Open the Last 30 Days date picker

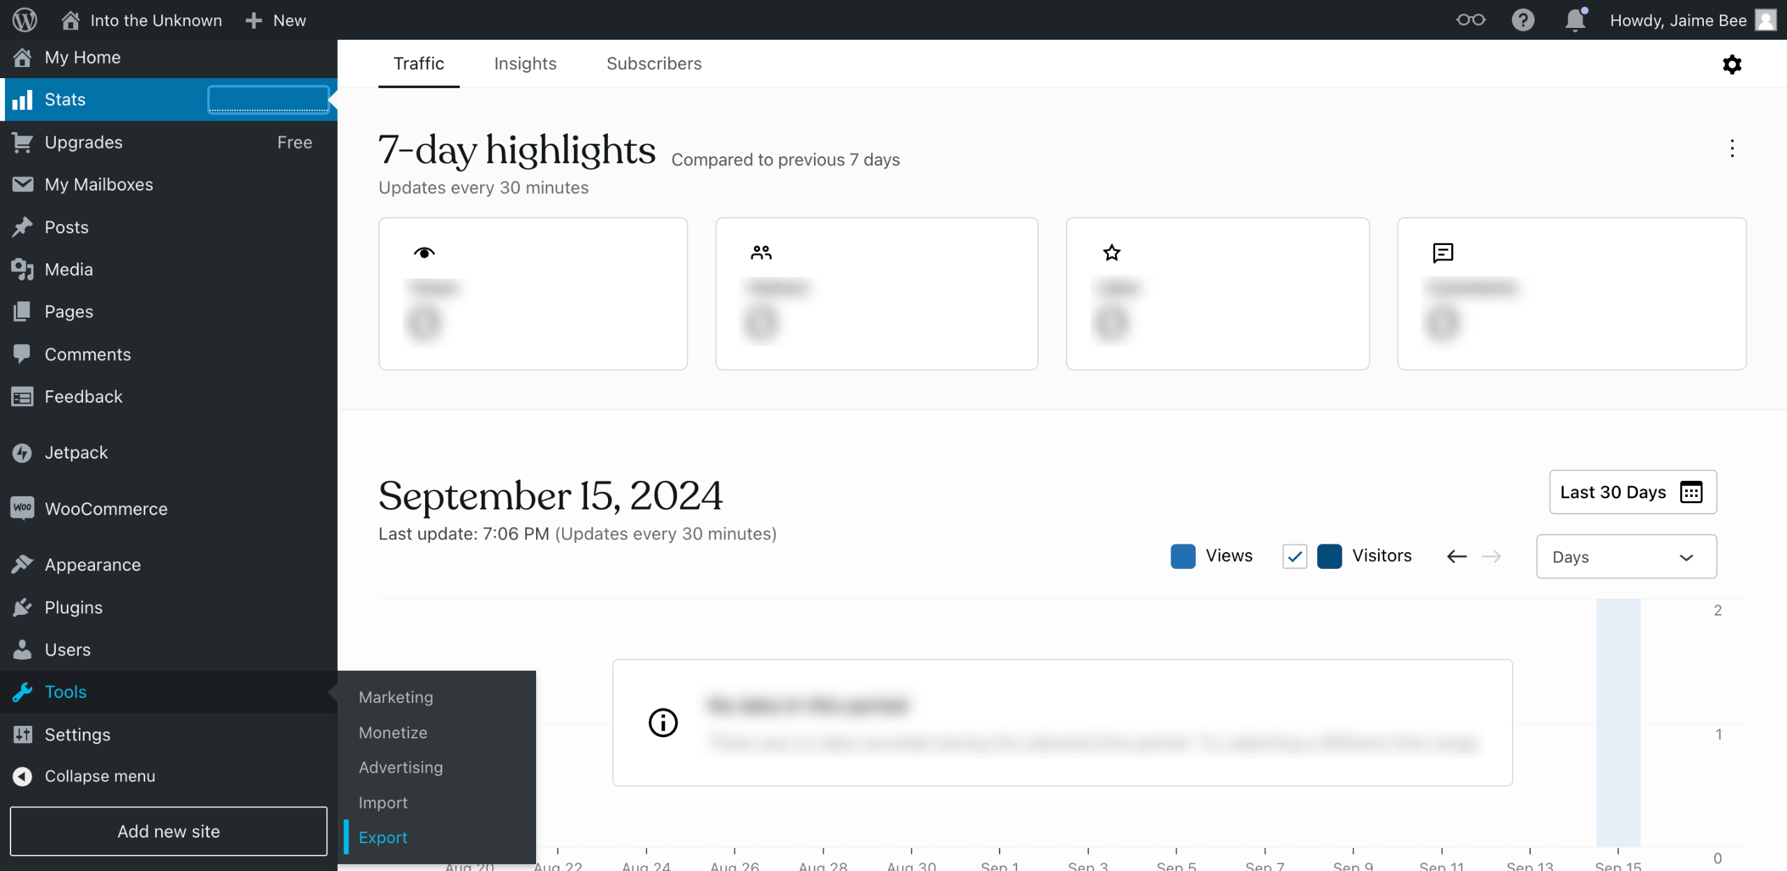pos(1632,492)
